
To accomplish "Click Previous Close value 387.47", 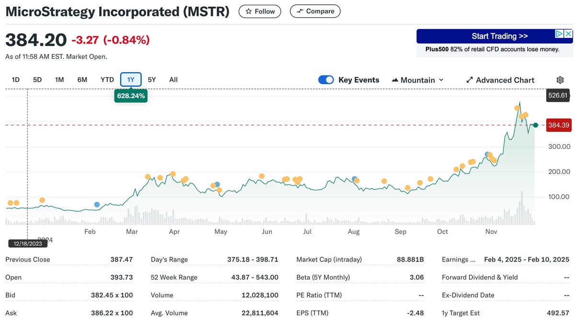I will point(122,260).
